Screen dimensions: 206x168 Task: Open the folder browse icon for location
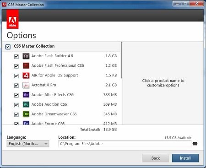195,144
